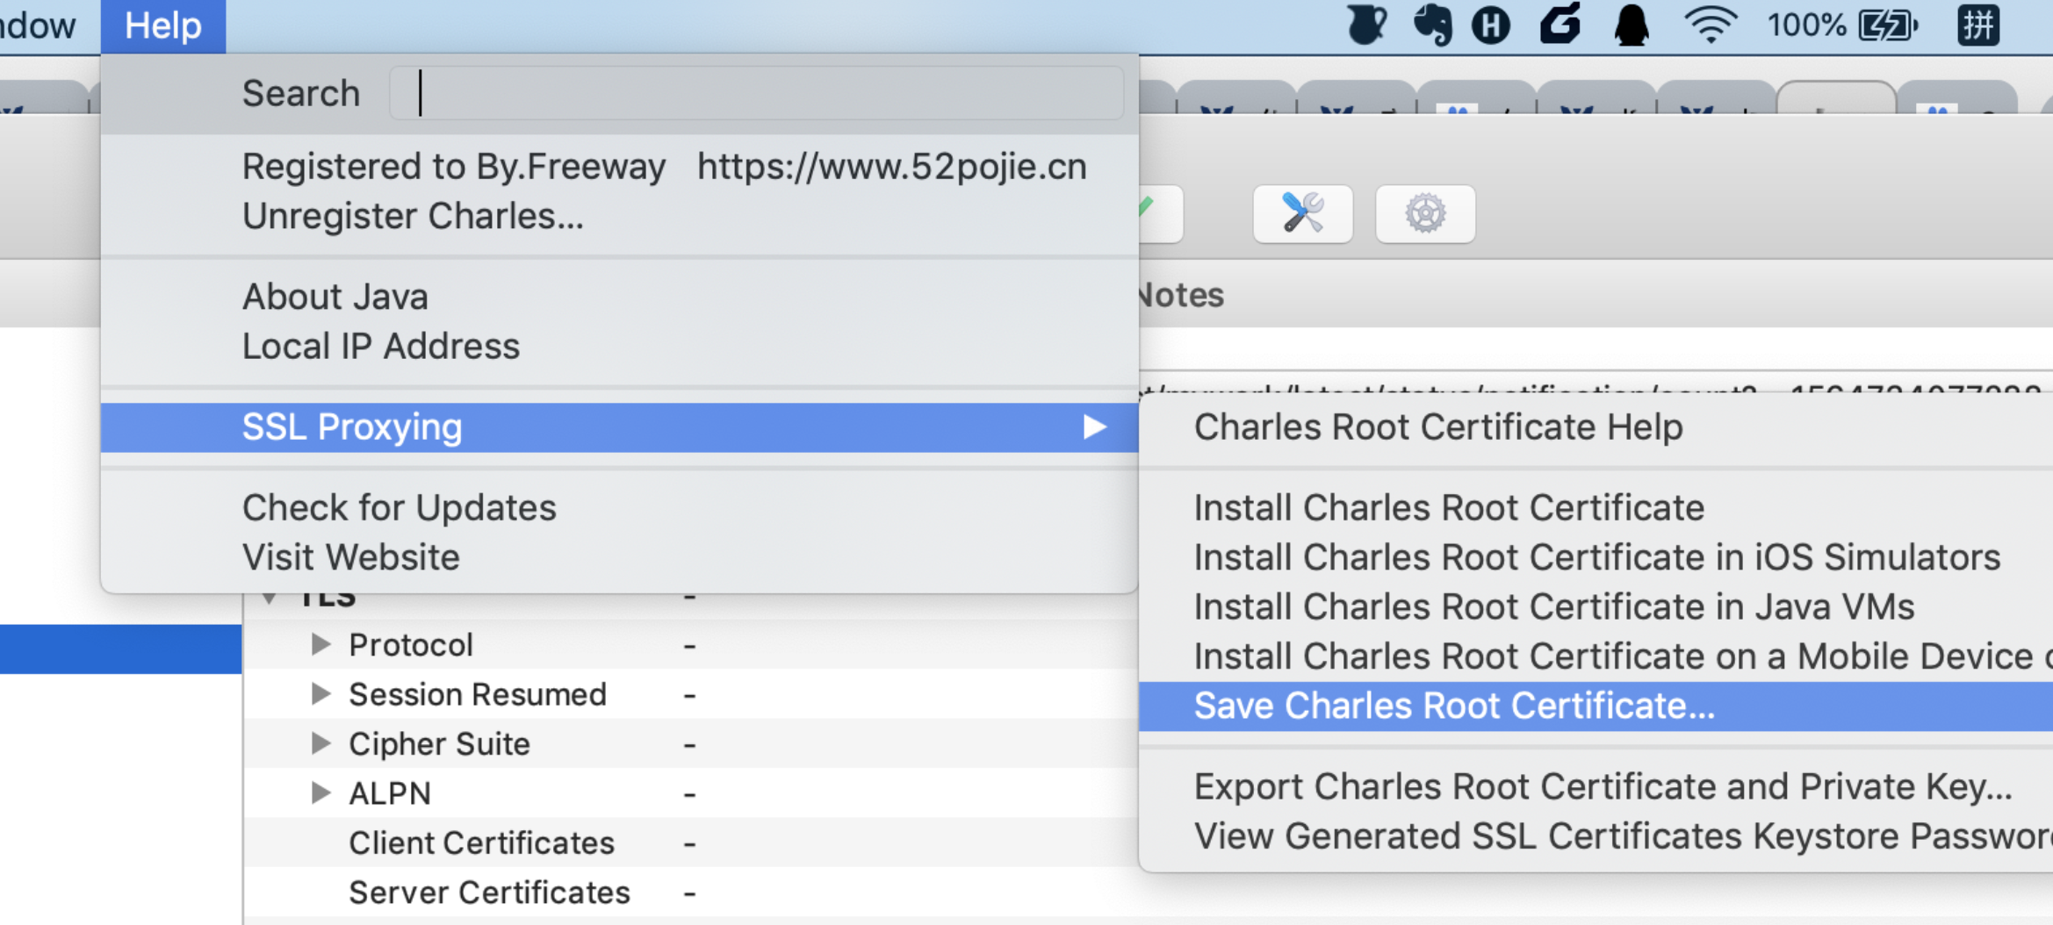Switch to the Notes tab

click(1181, 296)
